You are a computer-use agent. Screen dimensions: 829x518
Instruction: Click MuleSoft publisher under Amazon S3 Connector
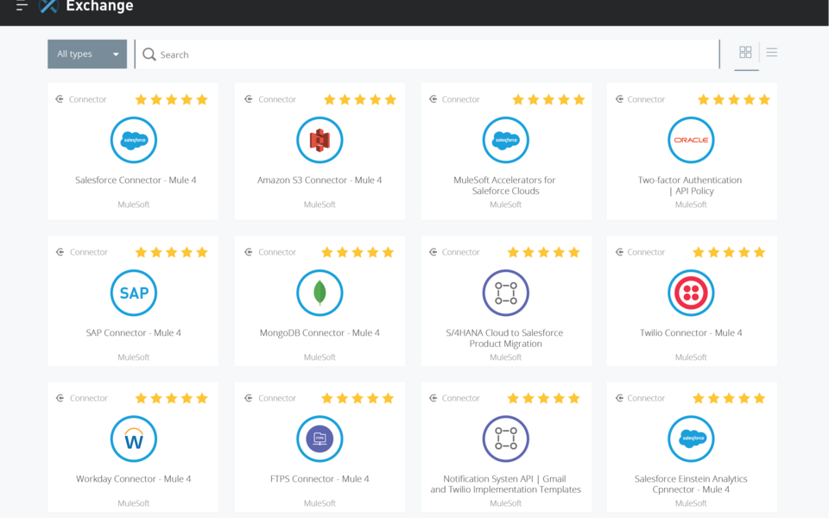tap(320, 205)
